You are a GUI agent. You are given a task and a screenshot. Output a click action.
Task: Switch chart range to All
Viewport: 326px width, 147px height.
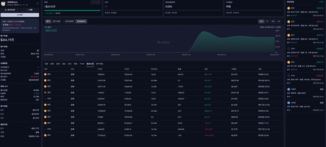click(279, 21)
